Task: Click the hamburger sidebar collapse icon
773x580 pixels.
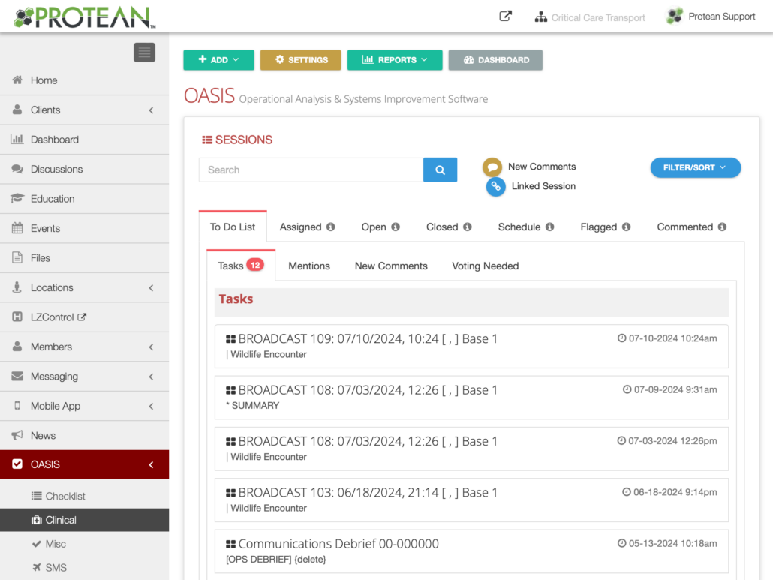Action: tap(144, 53)
